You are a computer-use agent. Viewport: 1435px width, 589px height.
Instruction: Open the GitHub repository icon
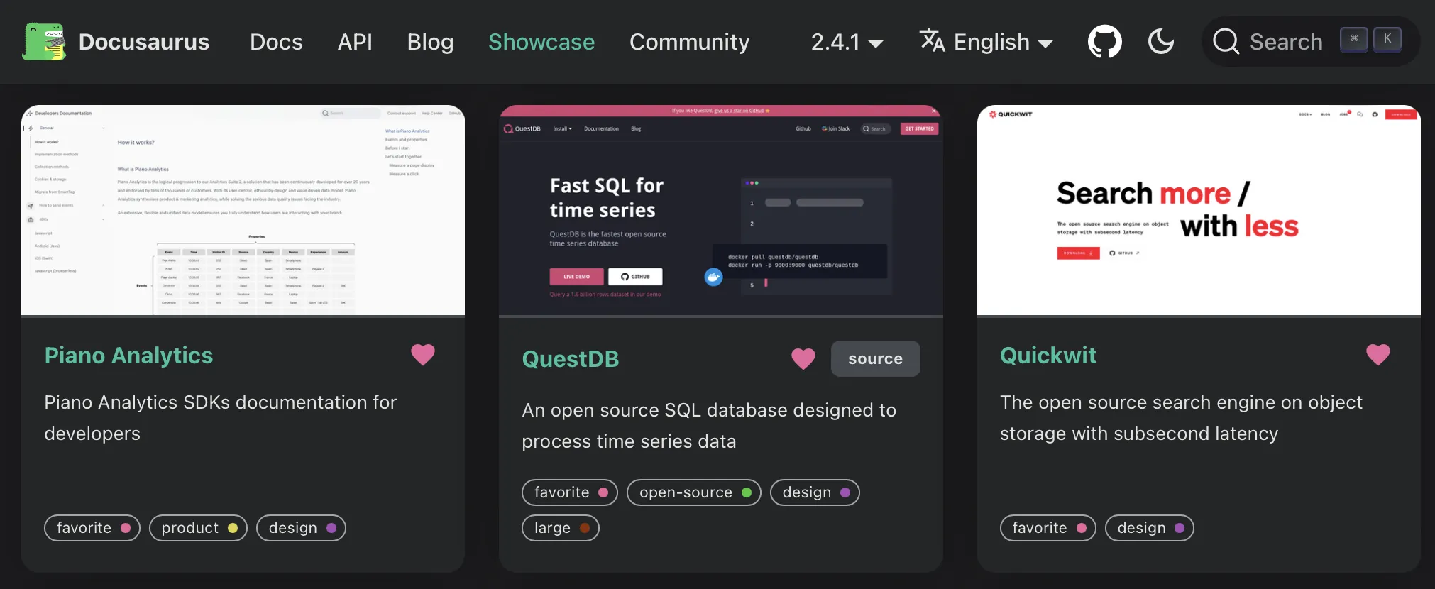(1105, 42)
